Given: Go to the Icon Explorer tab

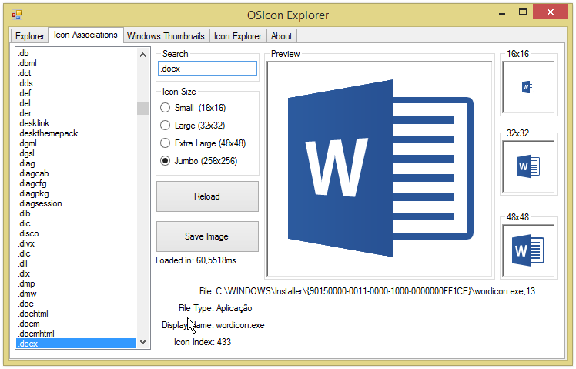Looking at the screenshot, I should point(238,36).
